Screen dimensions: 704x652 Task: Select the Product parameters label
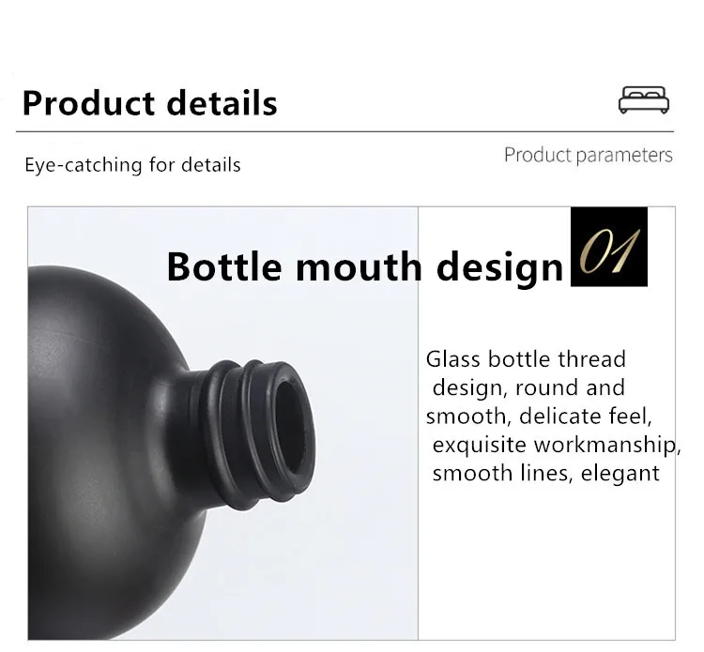589,155
